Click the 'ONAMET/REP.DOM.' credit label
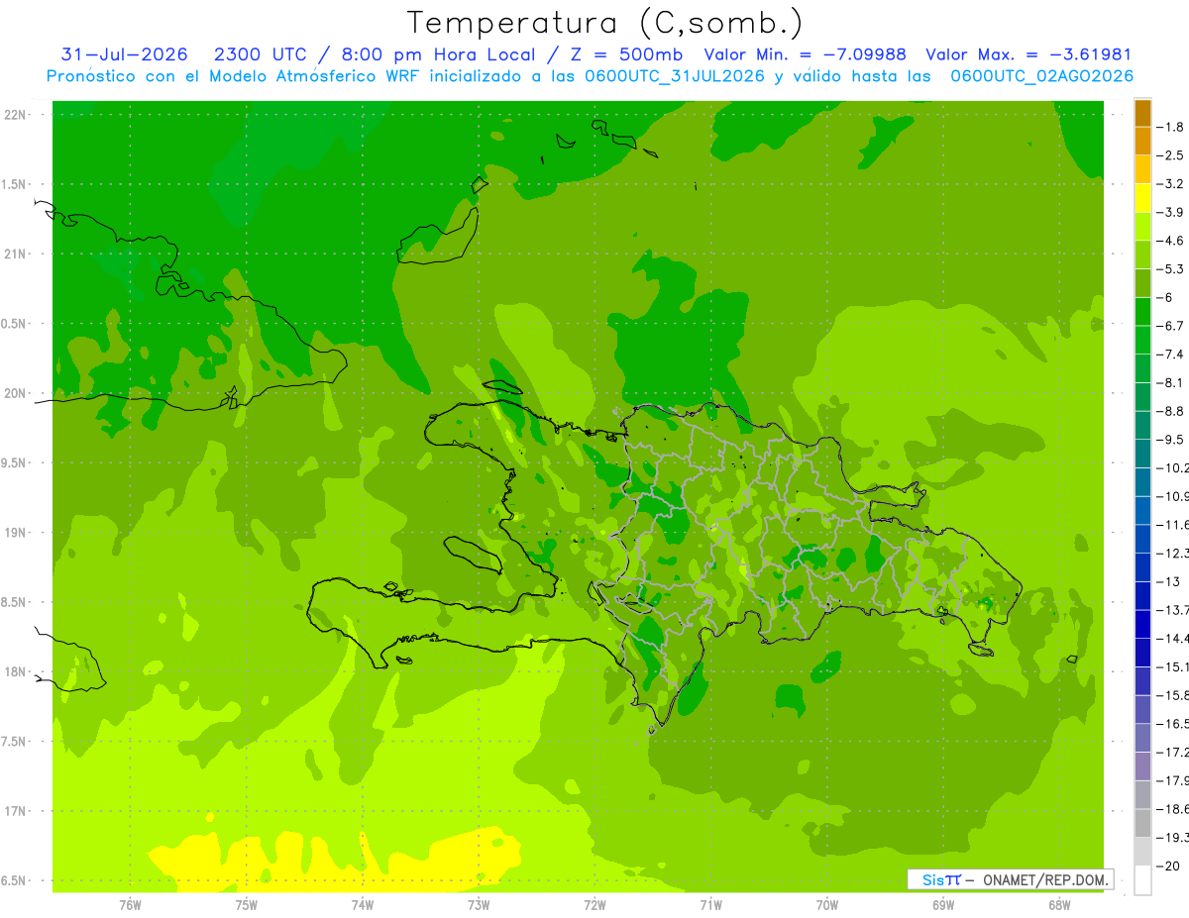The height and width of the screenshot is (918, 1189). coord(1045,879)
